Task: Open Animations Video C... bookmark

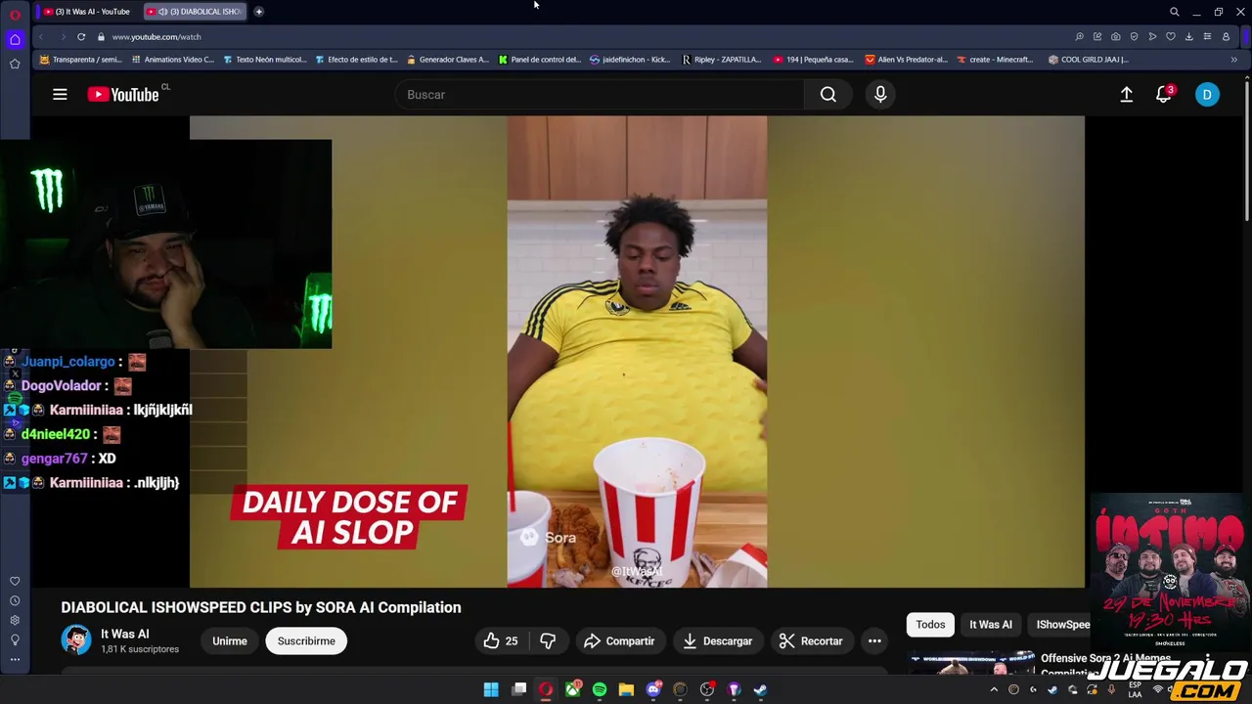Action: click(x=172, y=60)
